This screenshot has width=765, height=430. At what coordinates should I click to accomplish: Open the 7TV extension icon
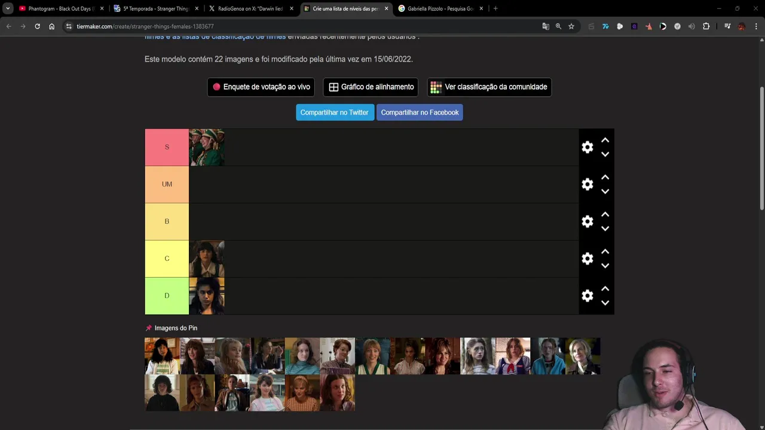click(x=605, y=26)
